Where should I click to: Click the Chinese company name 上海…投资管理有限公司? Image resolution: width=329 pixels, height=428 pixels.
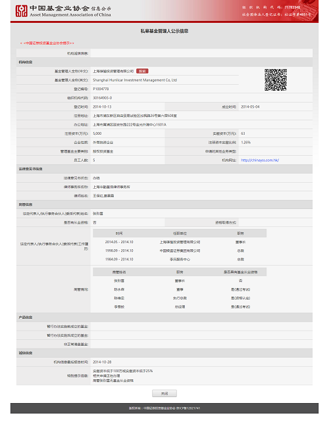113,71
